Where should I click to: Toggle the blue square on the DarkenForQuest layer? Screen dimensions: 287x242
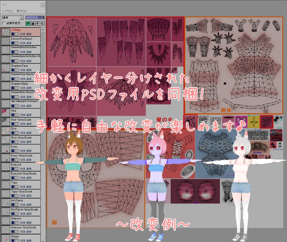pyautogui.click(x=13, y=44)
